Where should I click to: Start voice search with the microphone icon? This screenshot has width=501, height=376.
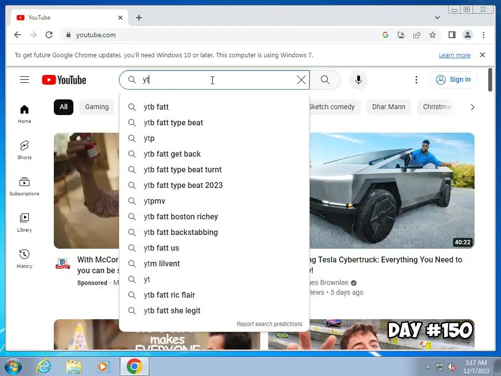359,80
